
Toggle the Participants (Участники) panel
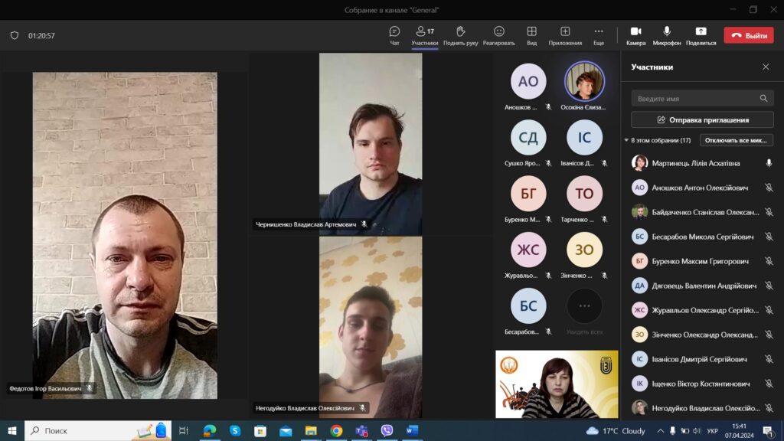[424, 34]
